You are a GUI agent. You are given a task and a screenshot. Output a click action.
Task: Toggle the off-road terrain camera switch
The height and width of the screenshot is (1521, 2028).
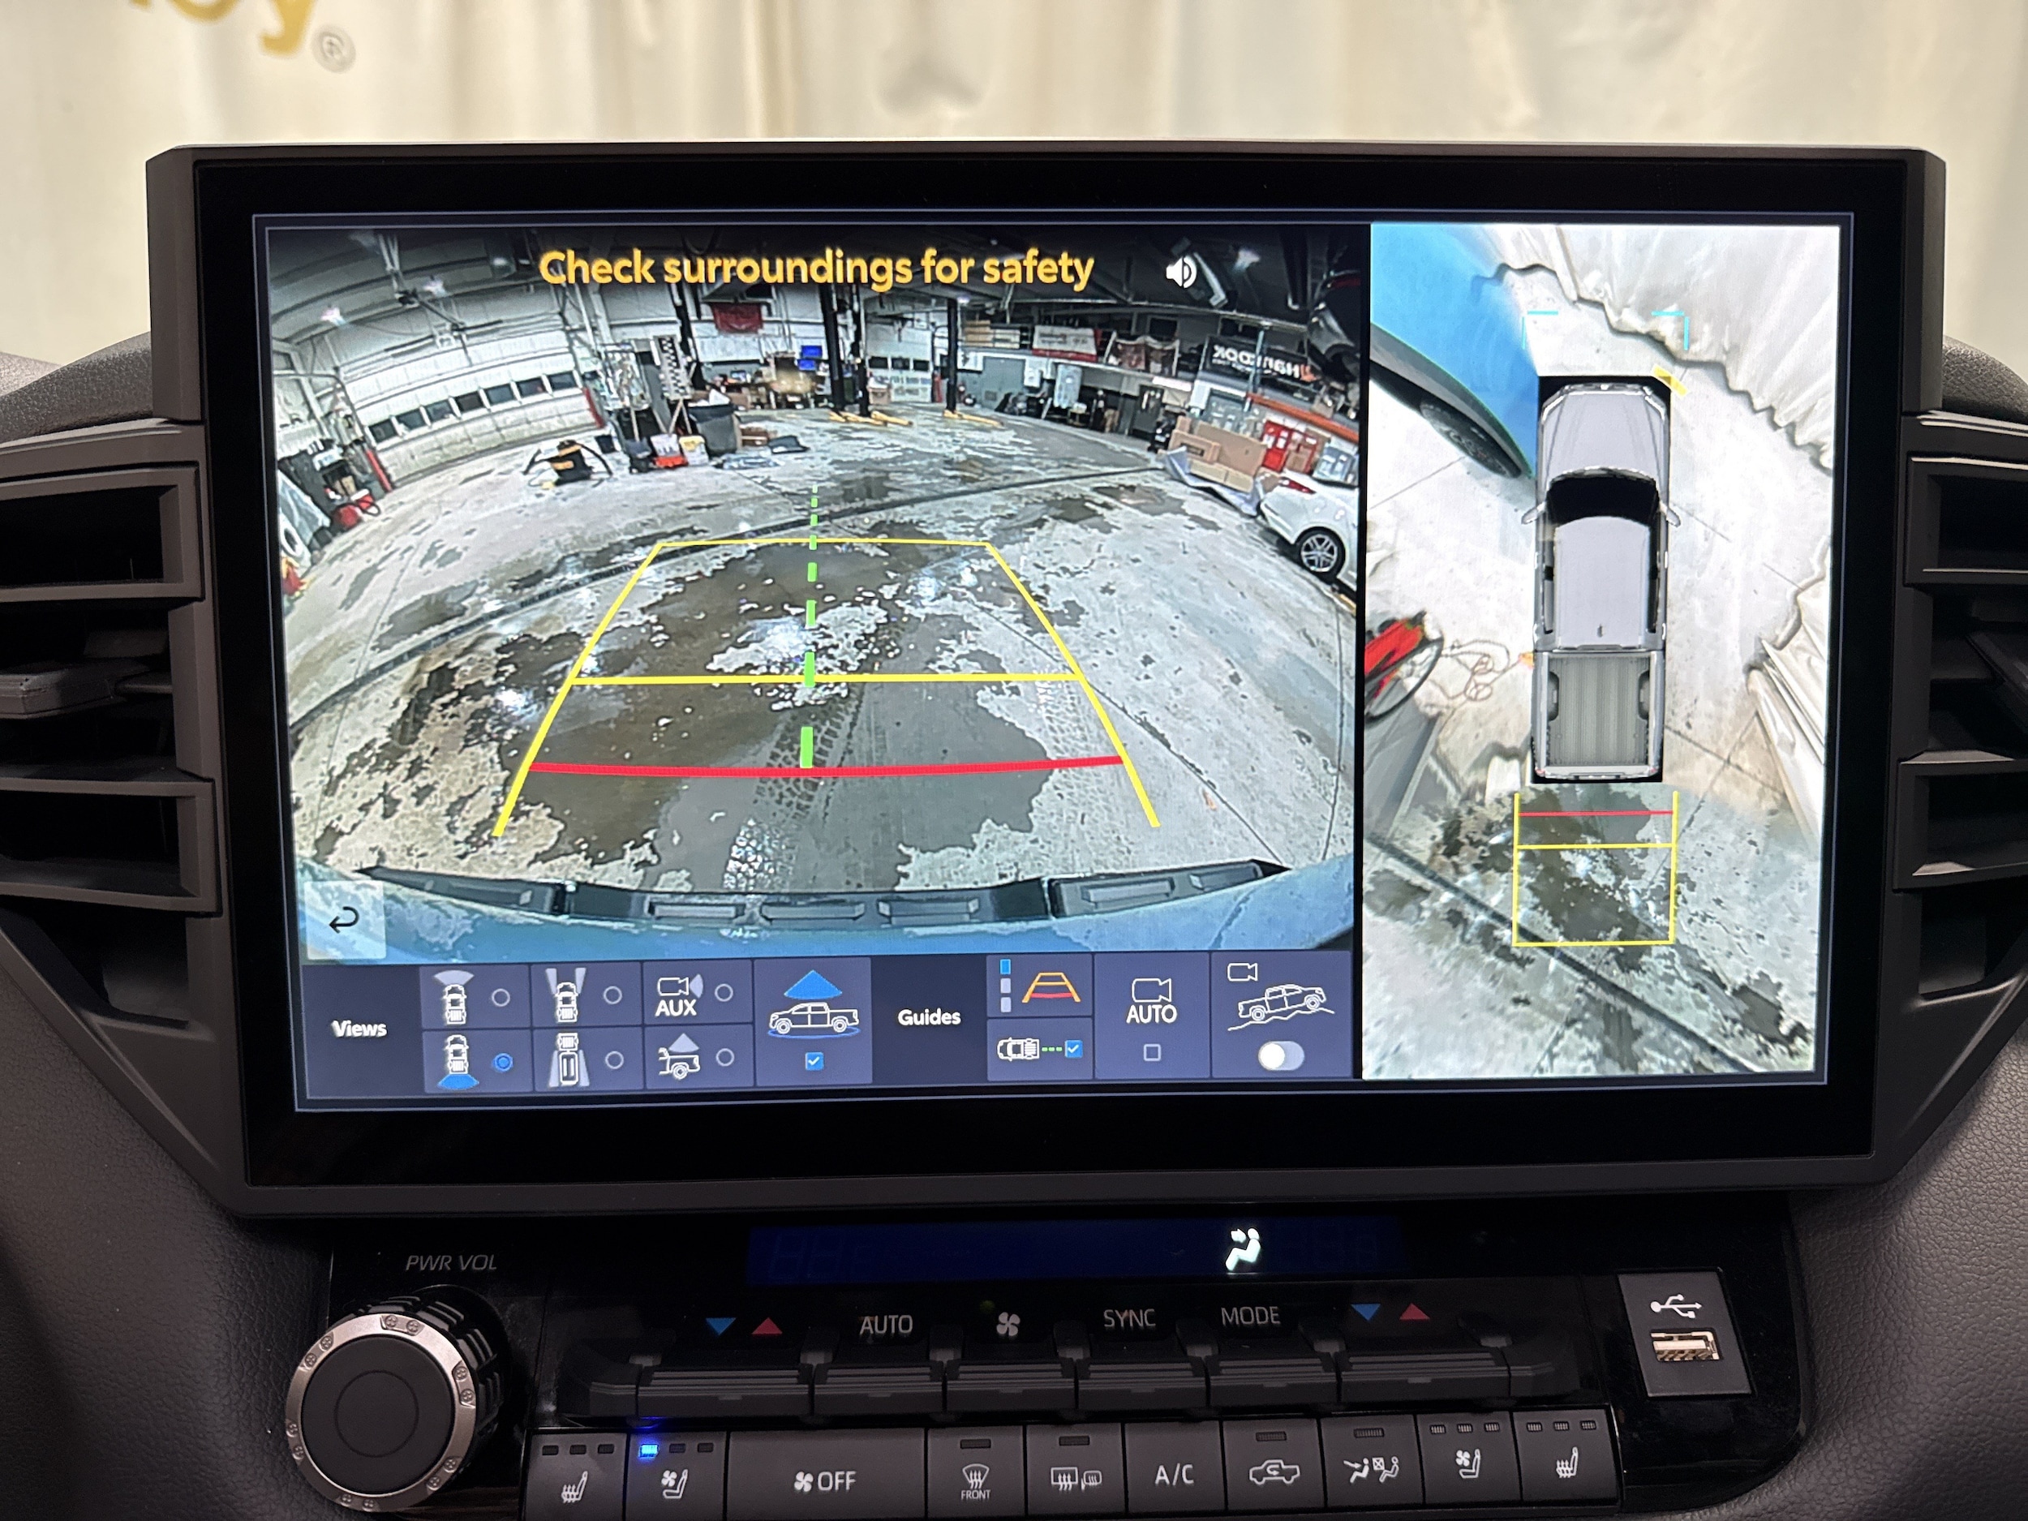[x=1281, y=1055]
